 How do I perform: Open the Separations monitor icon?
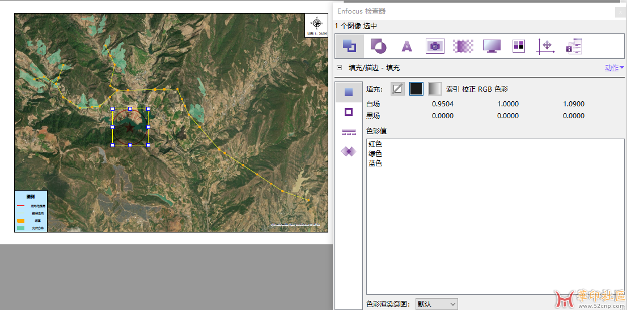[x=492, y=46]
